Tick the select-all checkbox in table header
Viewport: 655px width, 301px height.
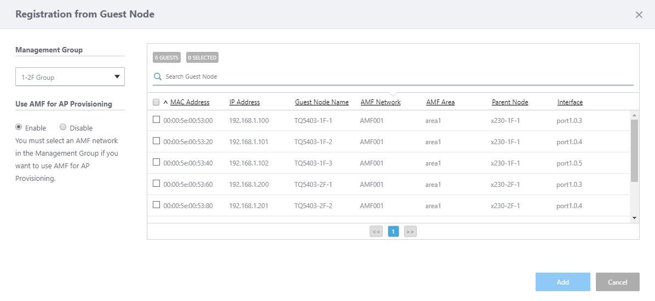pyautogui.click(x=156, y=102)
